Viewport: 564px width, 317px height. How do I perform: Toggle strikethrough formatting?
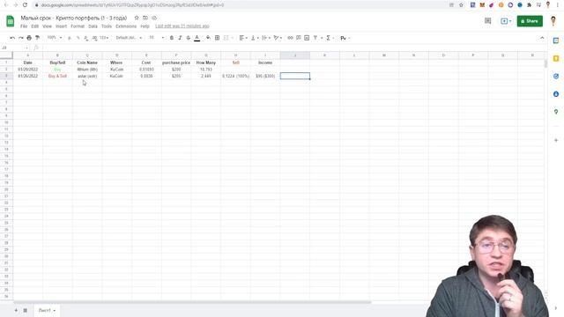188,38
